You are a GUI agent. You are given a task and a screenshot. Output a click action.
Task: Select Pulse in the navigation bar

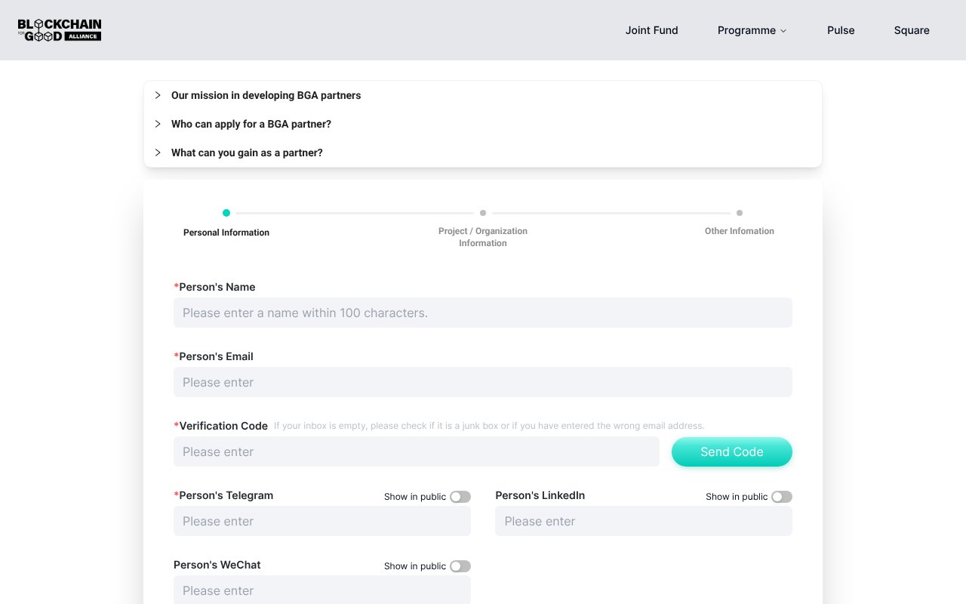[841, 30]
